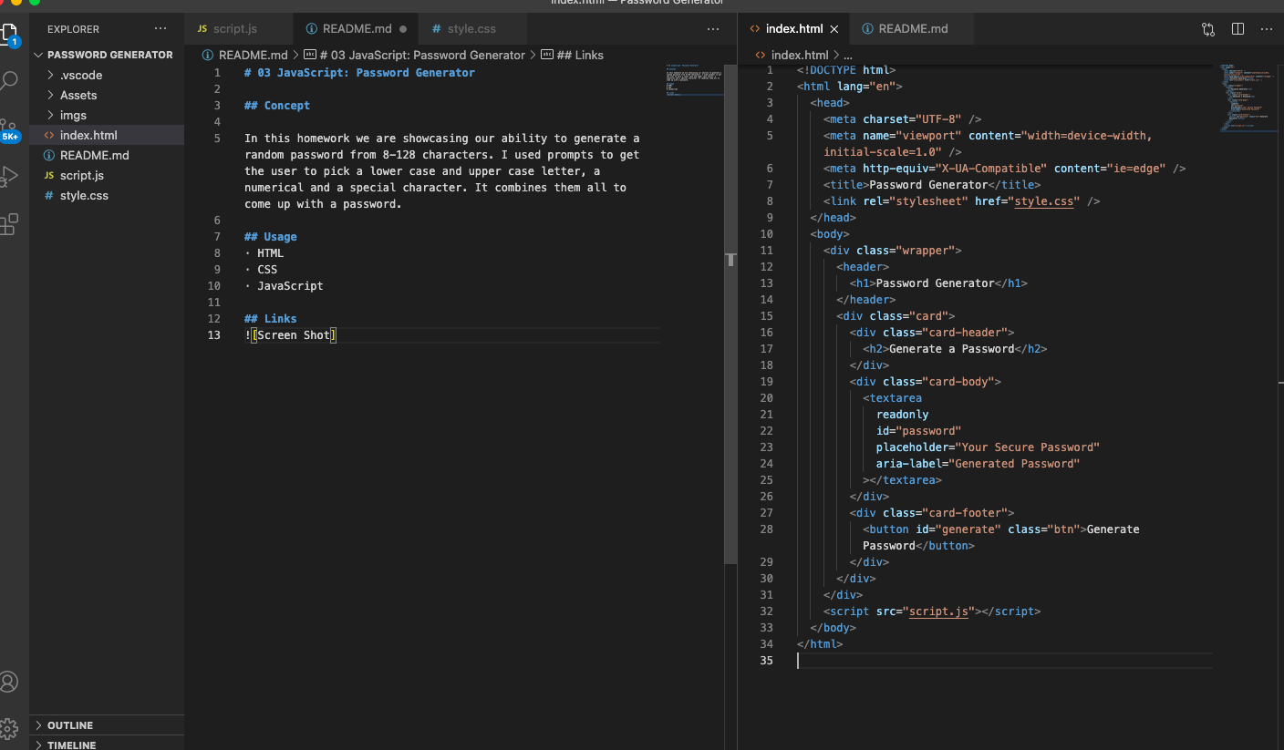The width and height of the screenshot is (1284, 750).
Task: Open left editor group more actions
Action: (x=713, y=29)
